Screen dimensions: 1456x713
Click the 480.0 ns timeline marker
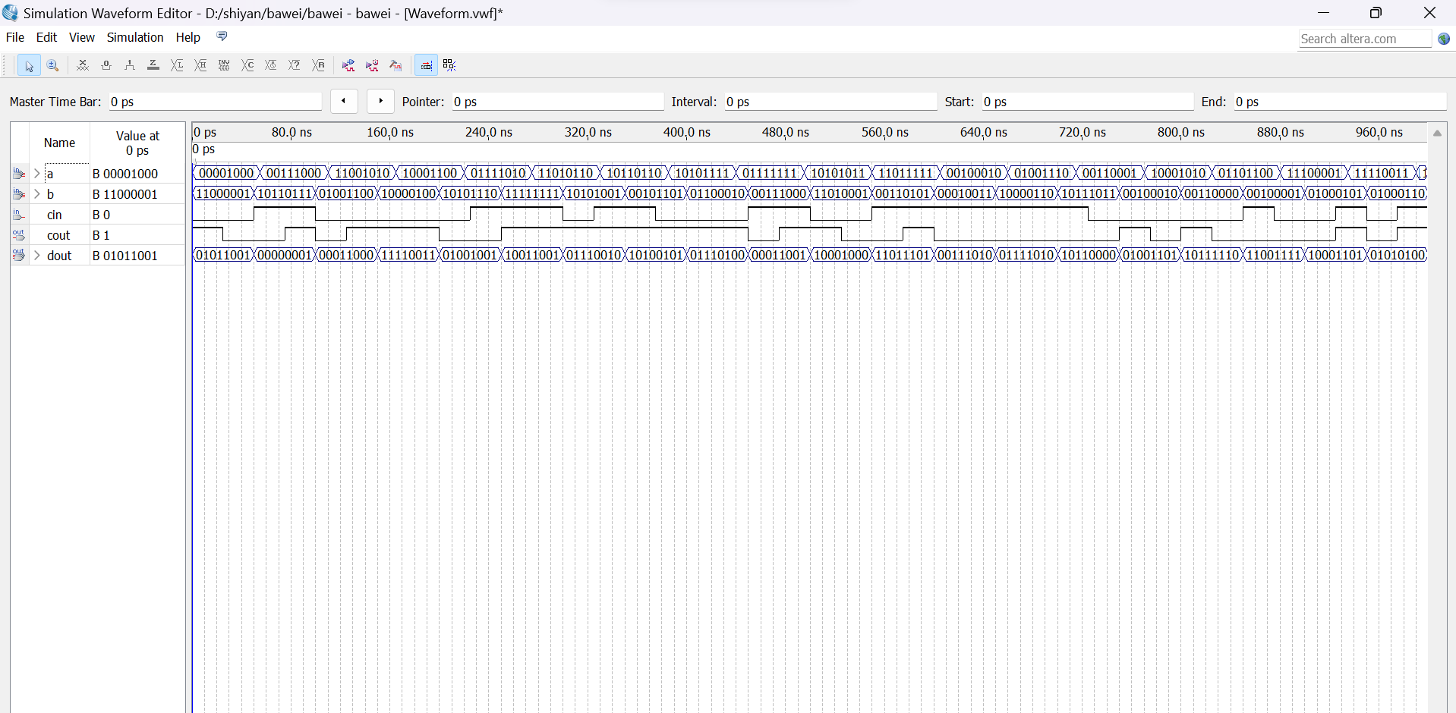786,132
